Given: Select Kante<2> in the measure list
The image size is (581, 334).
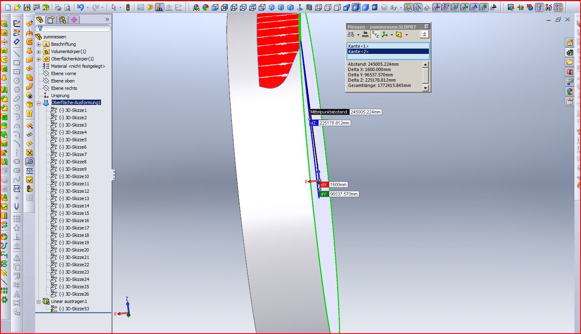Looking at the screenshot, I should point(388,51).
